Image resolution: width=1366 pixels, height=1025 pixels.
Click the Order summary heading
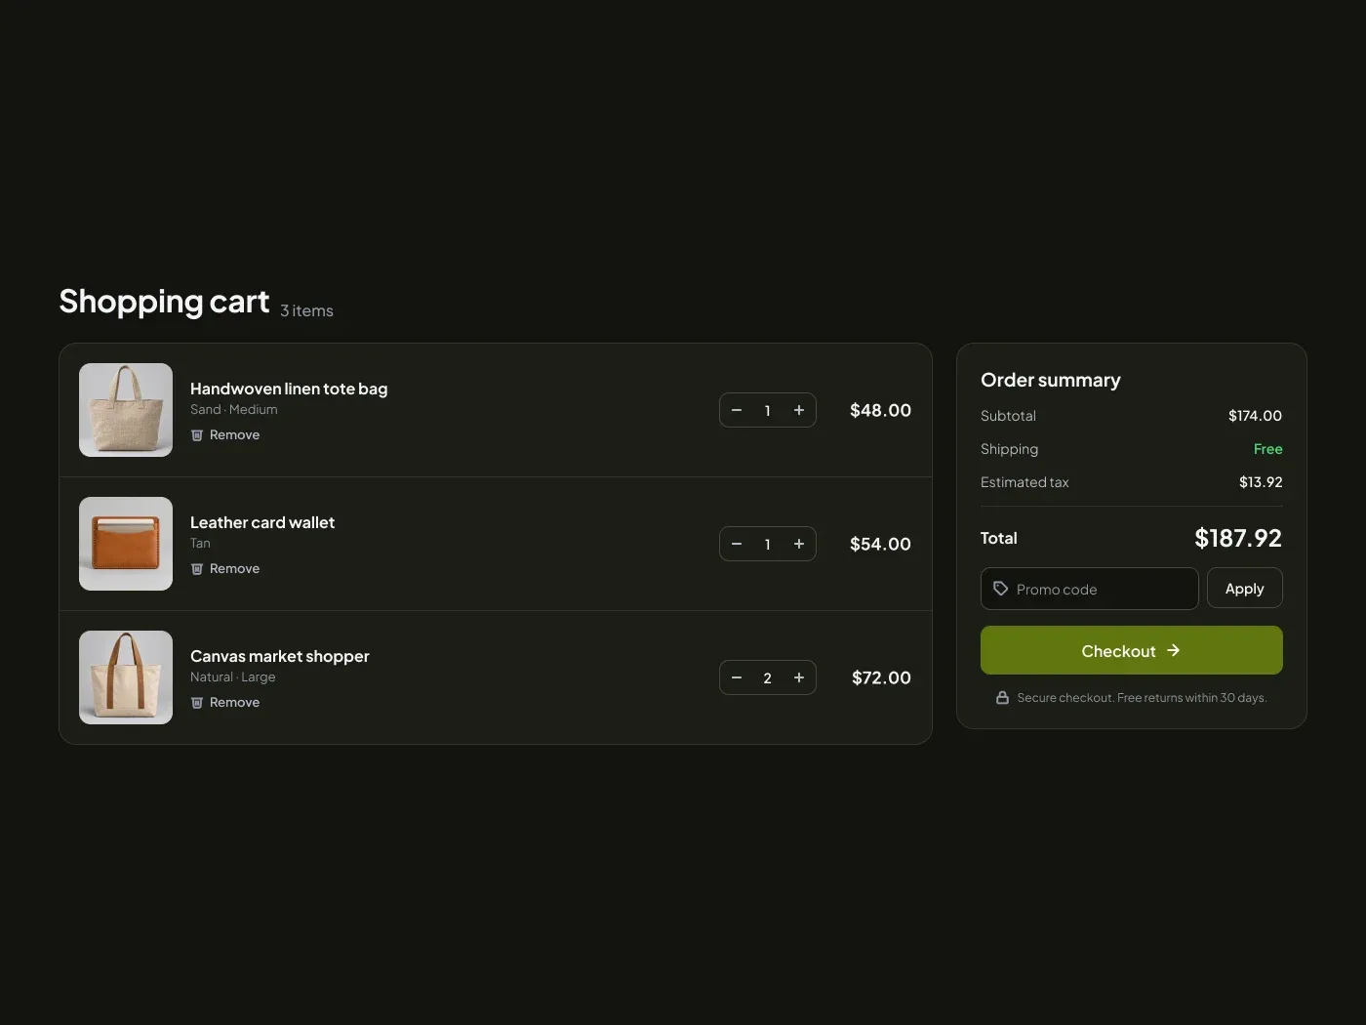pyautogui.click(x=1051, y=380)
